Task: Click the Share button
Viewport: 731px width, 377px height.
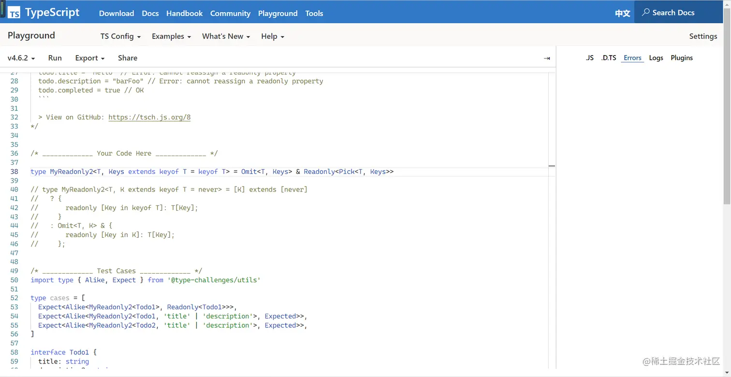Action: [128, 58]
